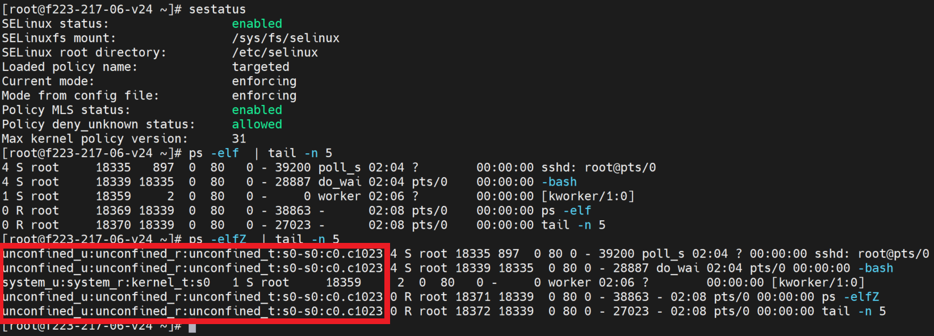The image size is (934, 336).
Task: Select the "SELinux status:" label
Action: [x=55, y=24]
